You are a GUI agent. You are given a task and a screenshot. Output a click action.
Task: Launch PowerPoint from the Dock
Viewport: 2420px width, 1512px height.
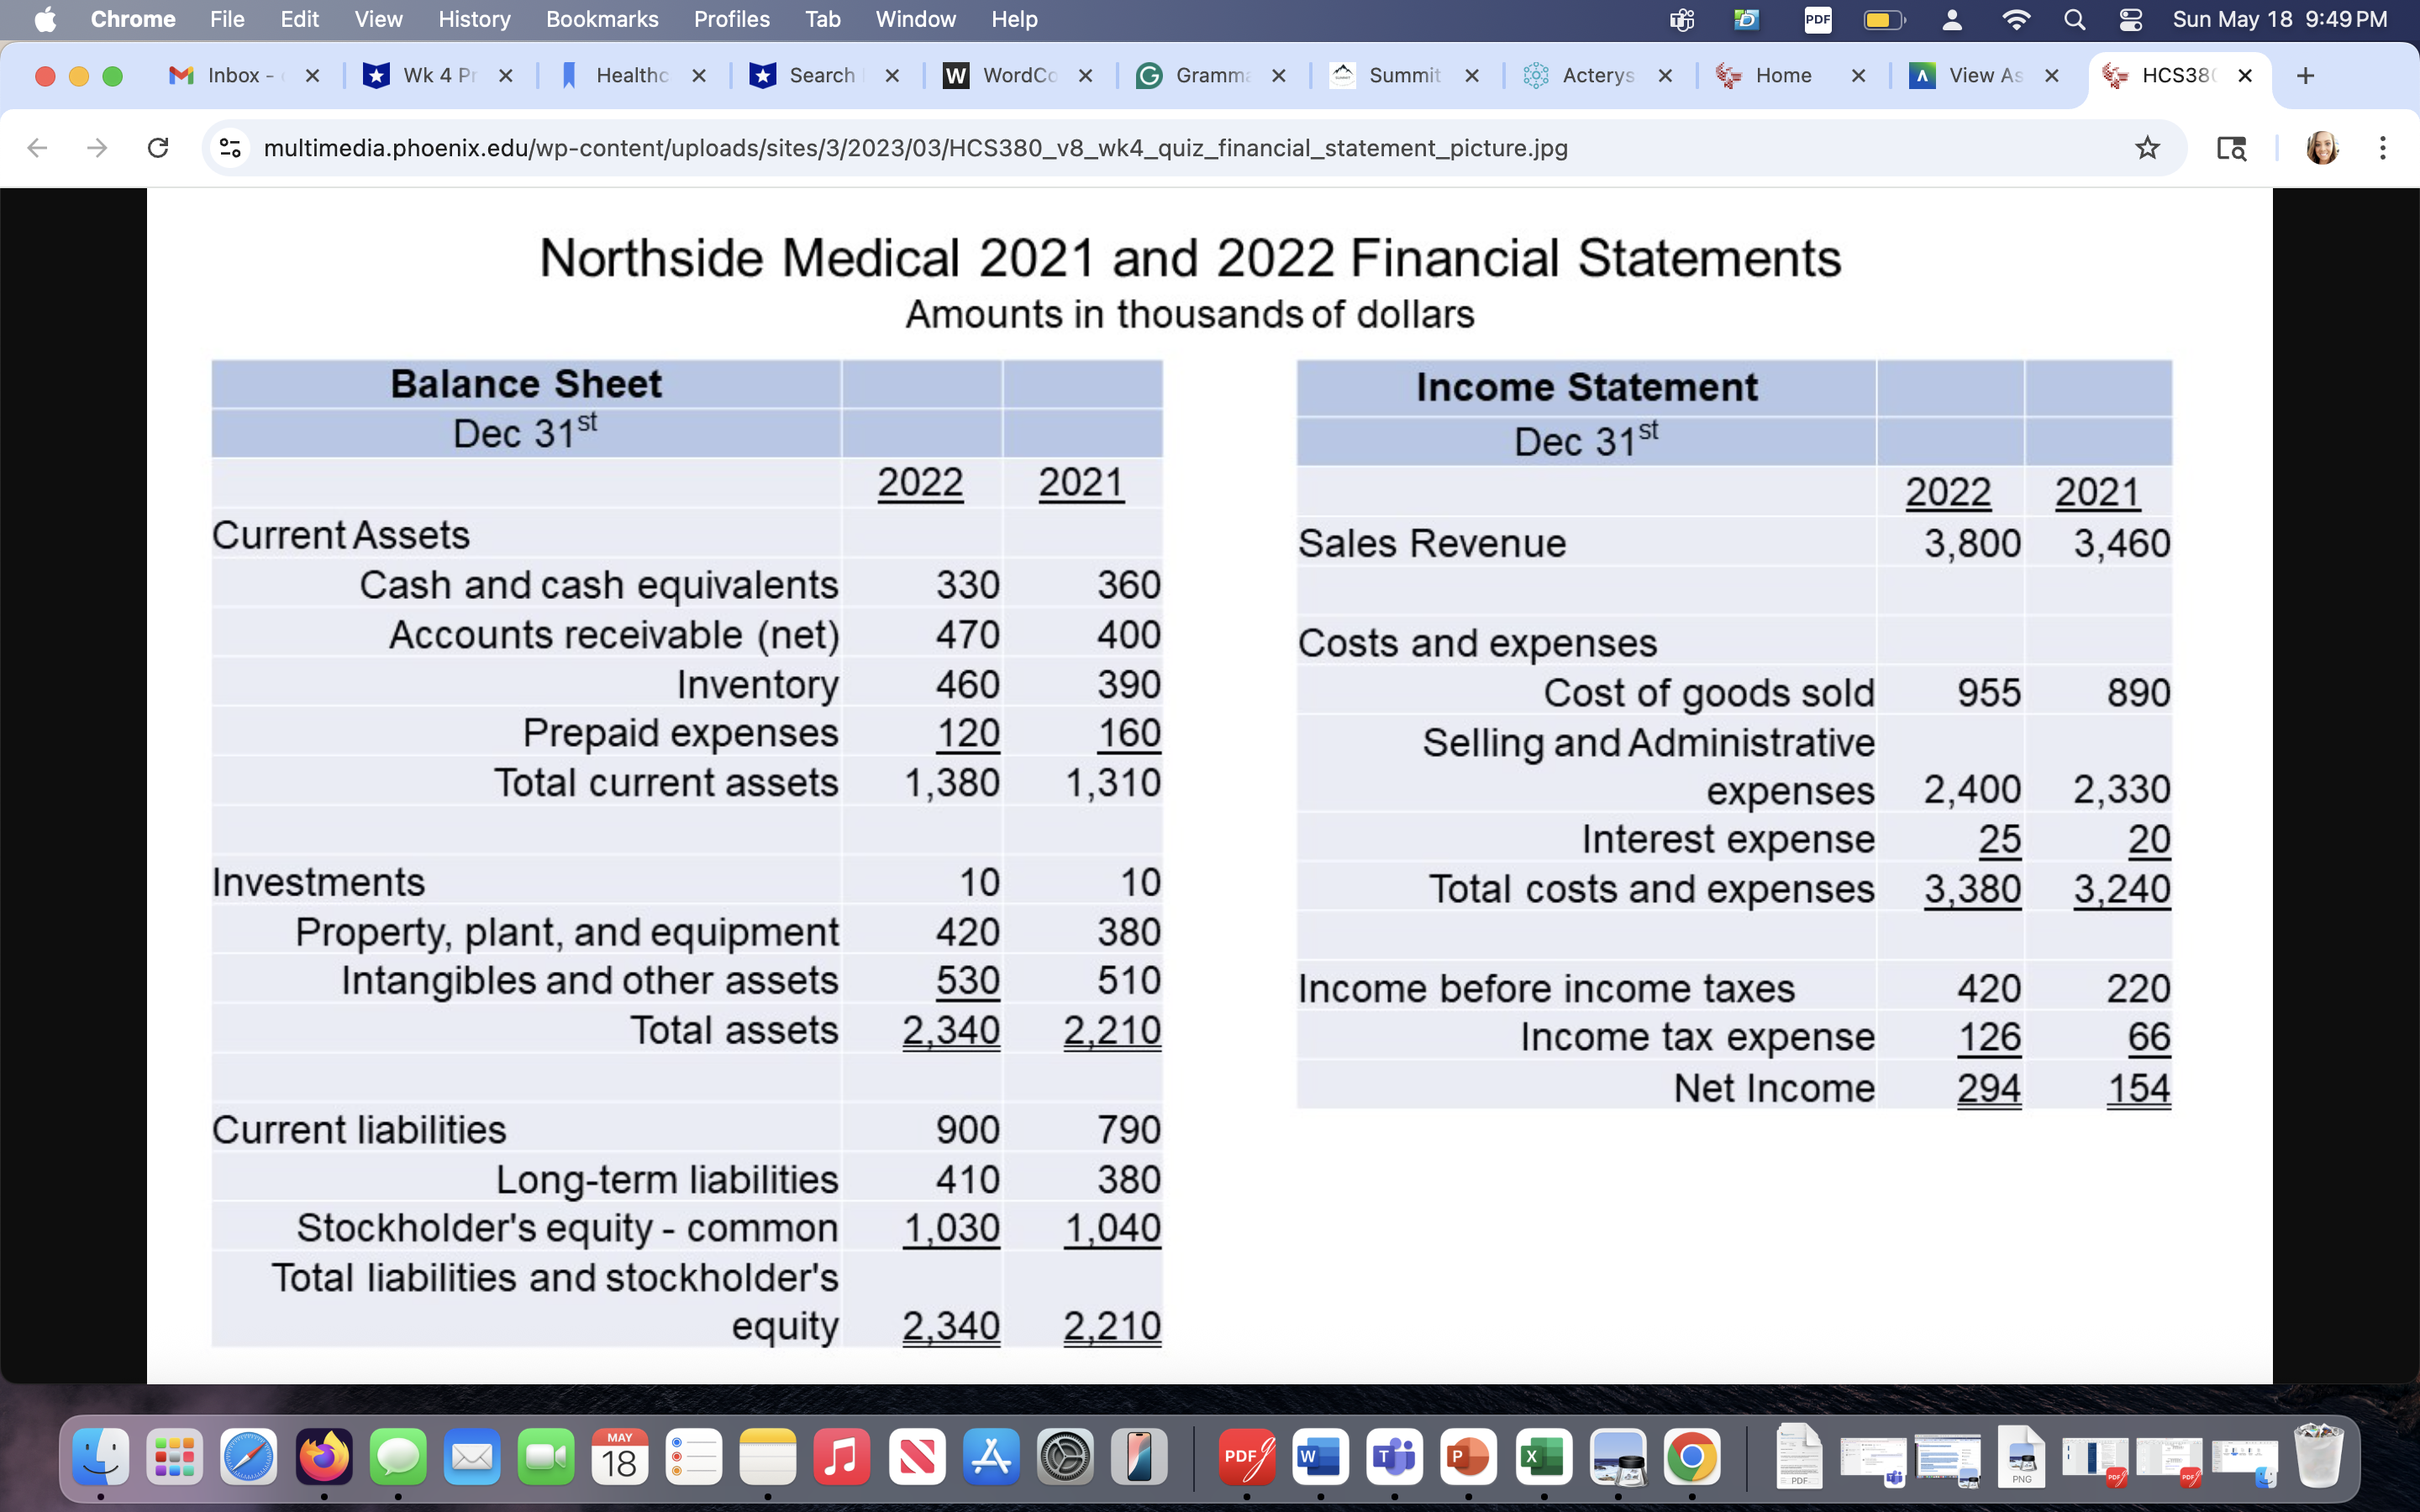click(x=1470, y=1457)
